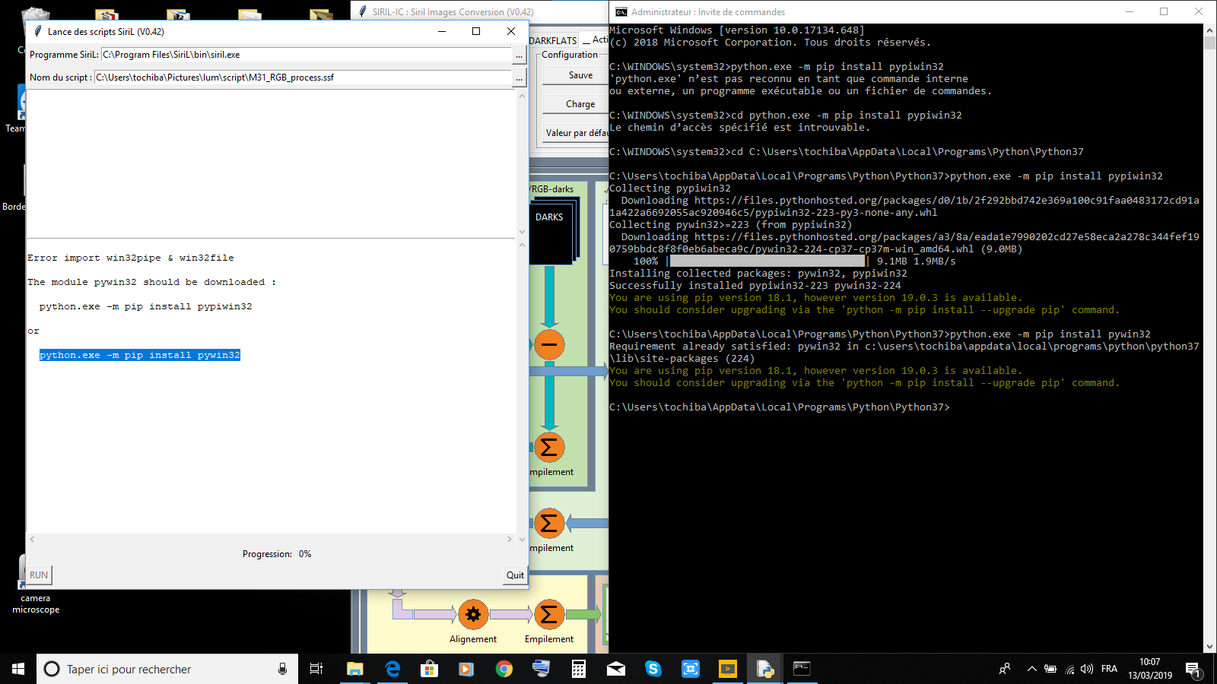Screen dimensions: 1217x684
Task: Switch to the command prompt taskbar icon
Action: (802, 669)
